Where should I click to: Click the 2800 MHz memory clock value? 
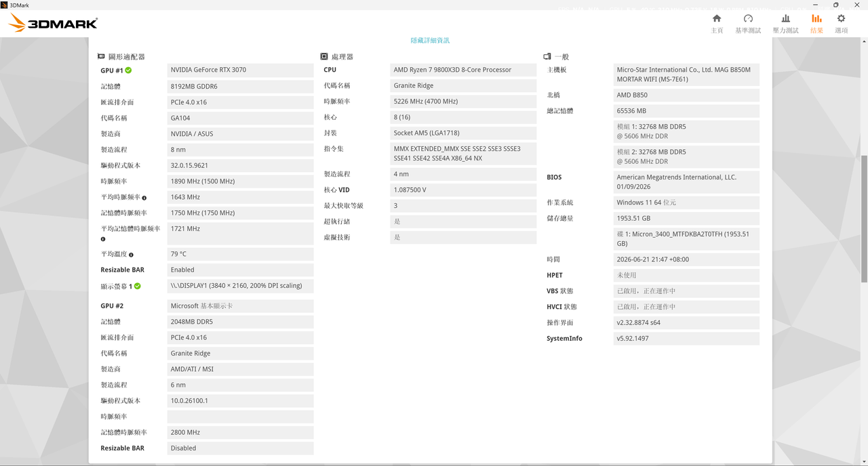click(240, 432)
